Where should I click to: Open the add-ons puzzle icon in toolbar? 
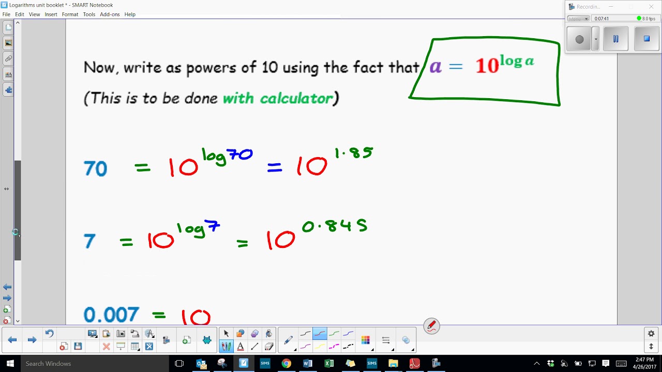[x=207, y=339]
